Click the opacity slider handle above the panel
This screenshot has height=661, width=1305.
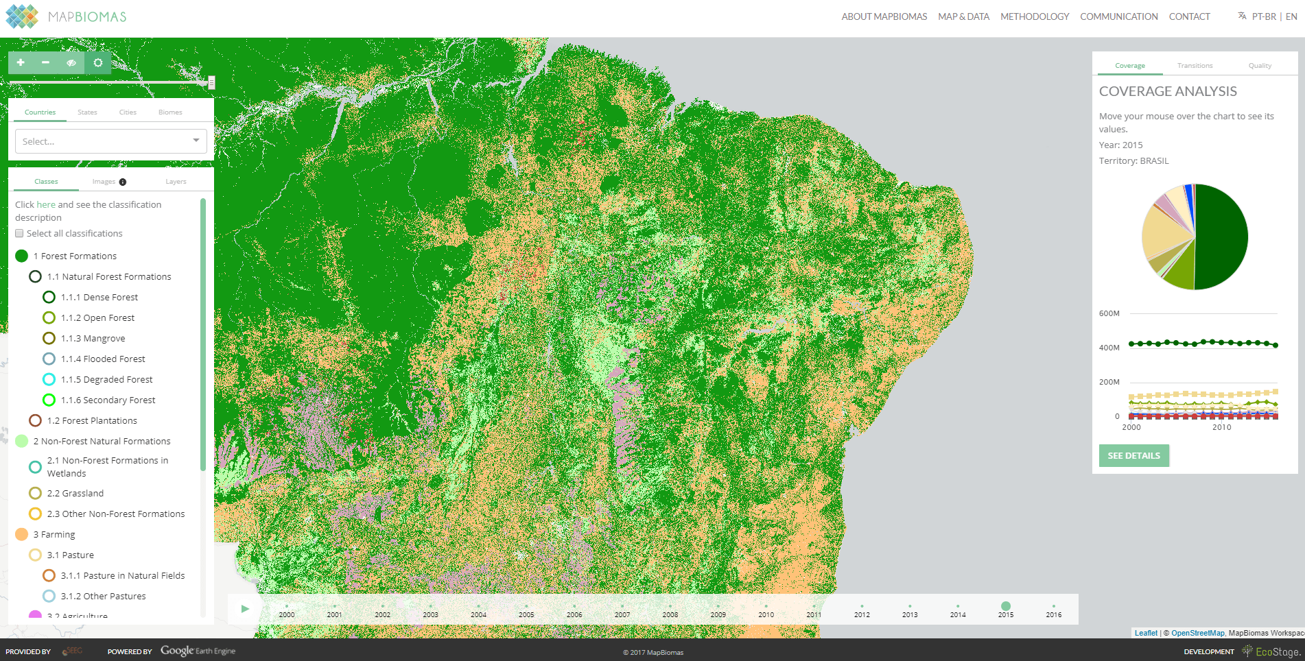[211, 83]
